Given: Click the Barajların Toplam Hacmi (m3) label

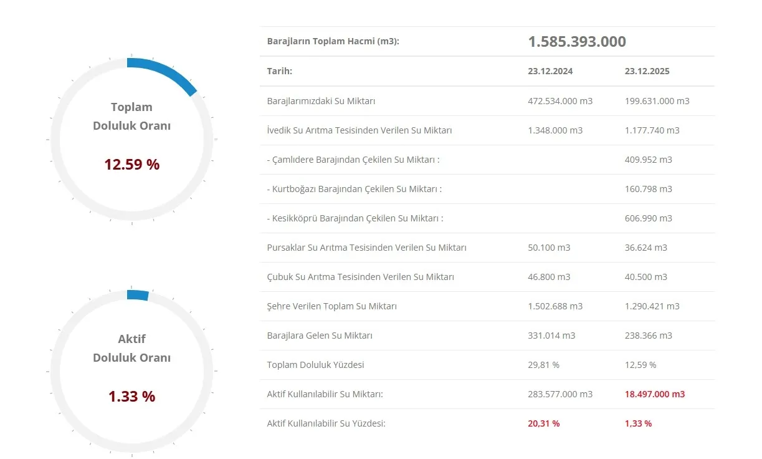Looking at the screenshot, I should click(333, 42).
